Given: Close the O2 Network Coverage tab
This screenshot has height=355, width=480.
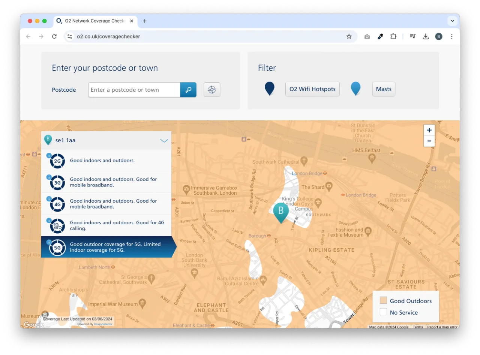Looking at the screenshot, I should point(132,21).
